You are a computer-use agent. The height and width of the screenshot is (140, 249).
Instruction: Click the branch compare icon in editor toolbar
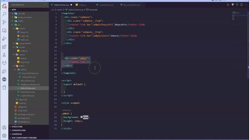tap(237, 5)
